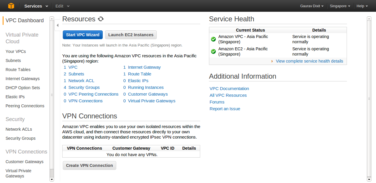Click the Create VPN Connection button
This screenshot has width=376, height=183.
tap(90, 165)
